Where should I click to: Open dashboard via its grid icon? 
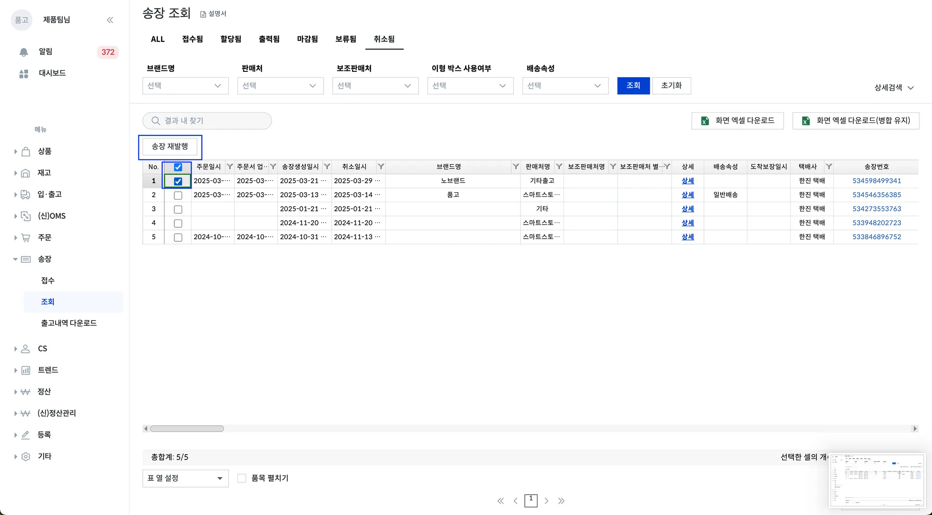pos(24,74)
